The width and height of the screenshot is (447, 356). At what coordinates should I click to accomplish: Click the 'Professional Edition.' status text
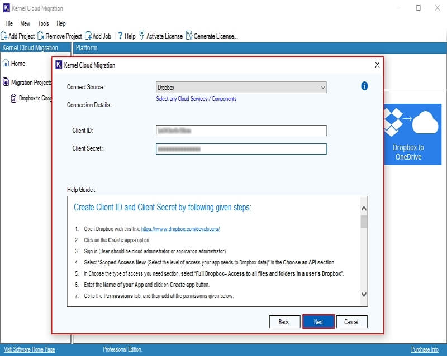(x=122, y=349)
